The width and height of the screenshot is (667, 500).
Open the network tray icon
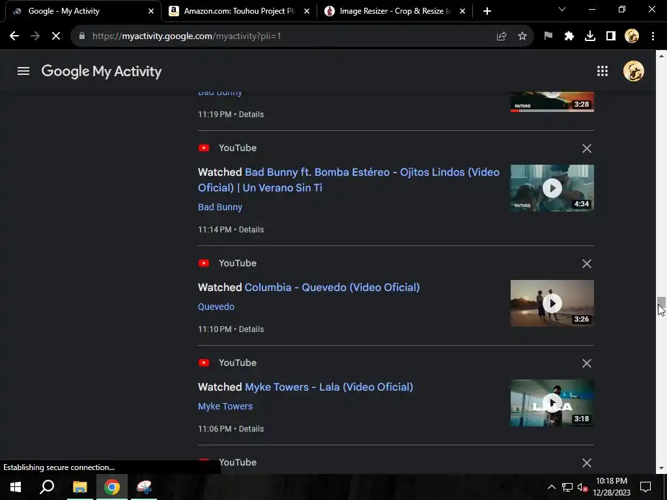click(567, 487)
